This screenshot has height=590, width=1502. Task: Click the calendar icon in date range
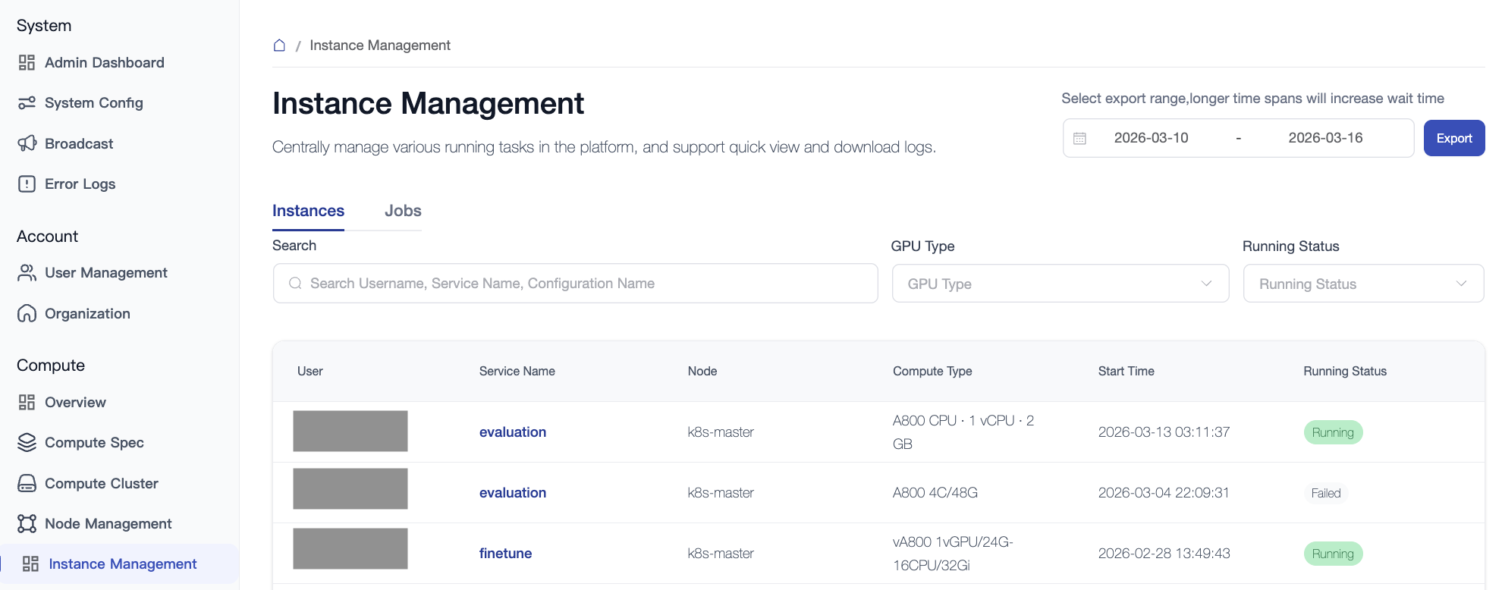coord(1079,138)
